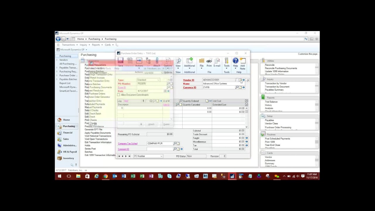
Task: Click the Vendor ID link label
Action: [x=189, y=80]
